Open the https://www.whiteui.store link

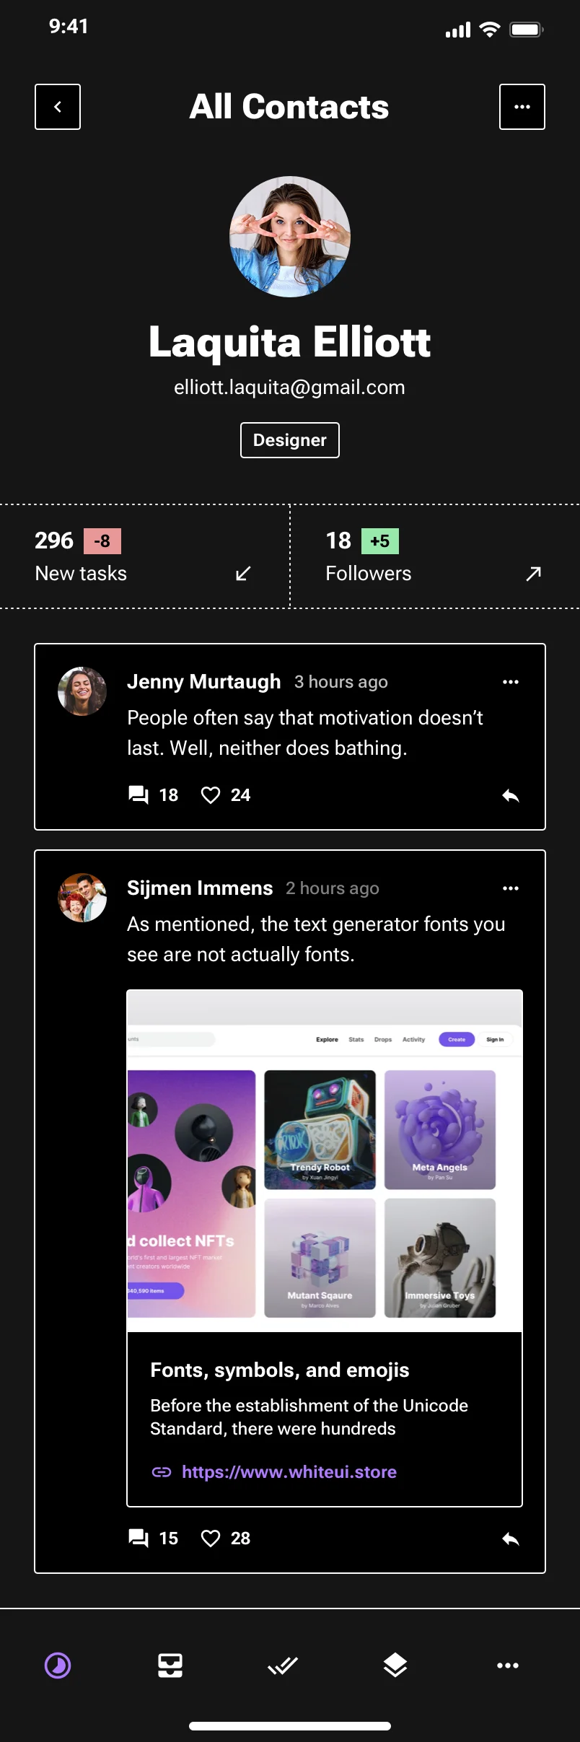pos(289,1471)
